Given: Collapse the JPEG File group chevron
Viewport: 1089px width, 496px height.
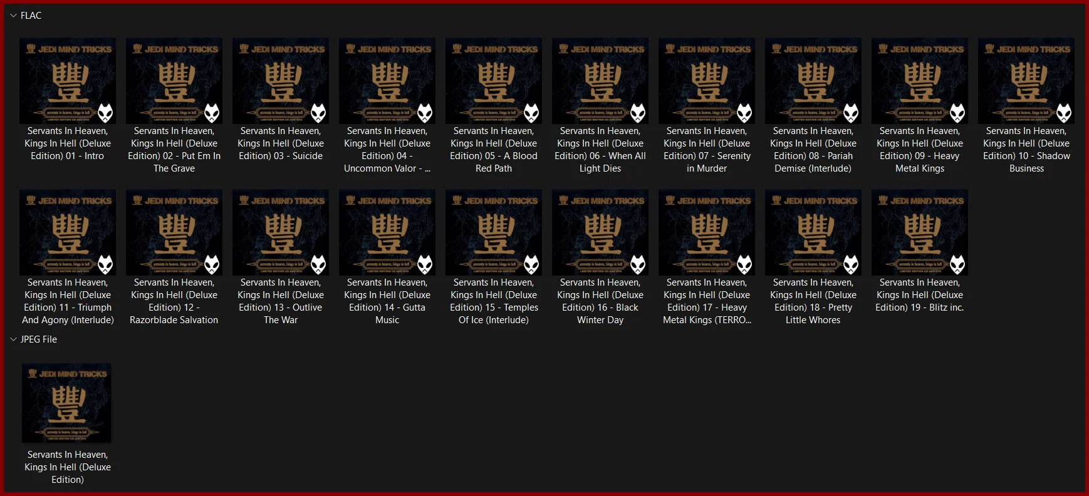Looking at the screenshot, I should point(13,339).
